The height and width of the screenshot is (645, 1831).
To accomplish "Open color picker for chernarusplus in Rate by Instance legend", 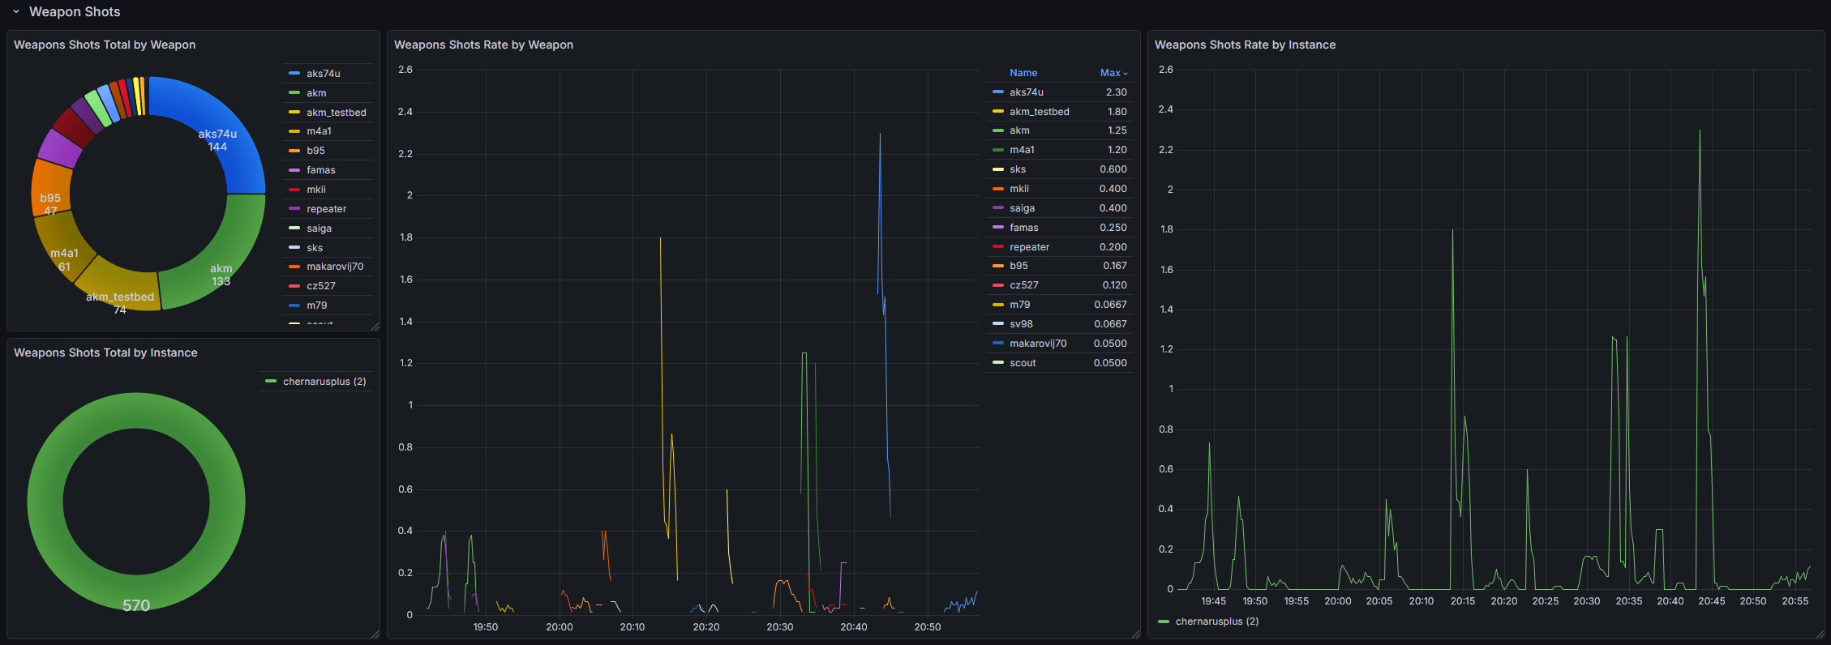I will tap(1164, 622).
